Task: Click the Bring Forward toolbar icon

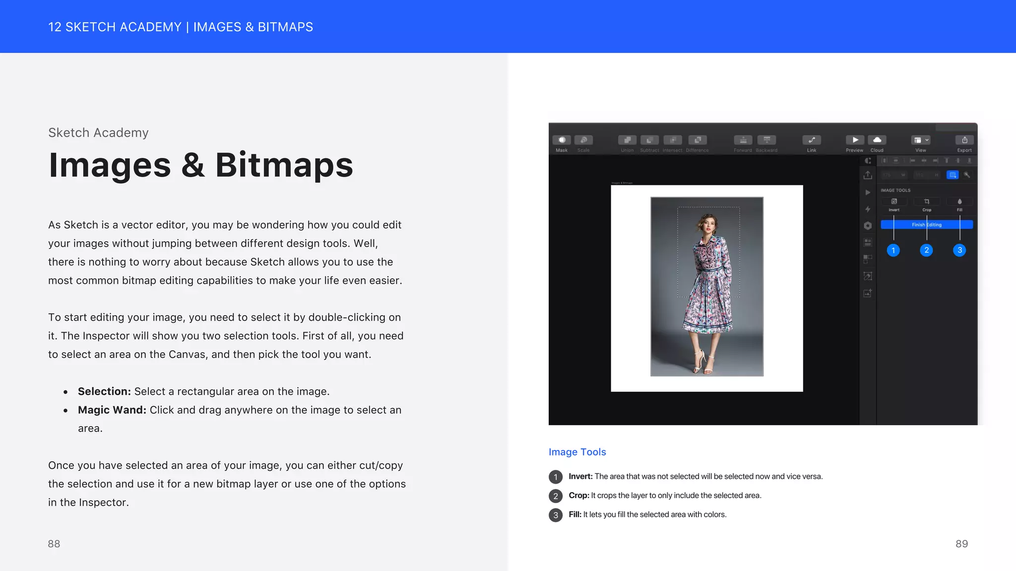Action: [743, 140]
